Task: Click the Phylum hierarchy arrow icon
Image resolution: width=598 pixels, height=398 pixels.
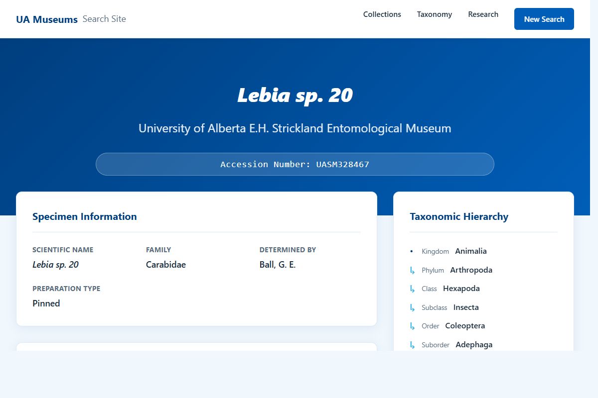Action: click(412, 270)
